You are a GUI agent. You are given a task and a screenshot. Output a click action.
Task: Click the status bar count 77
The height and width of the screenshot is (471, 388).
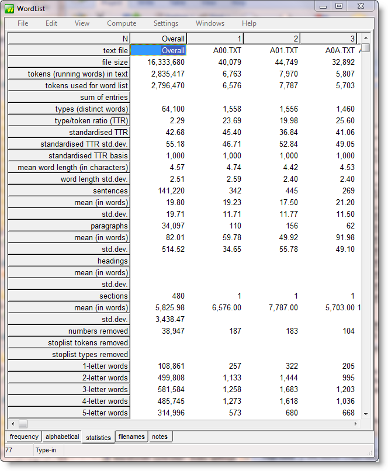coord(9,450)
